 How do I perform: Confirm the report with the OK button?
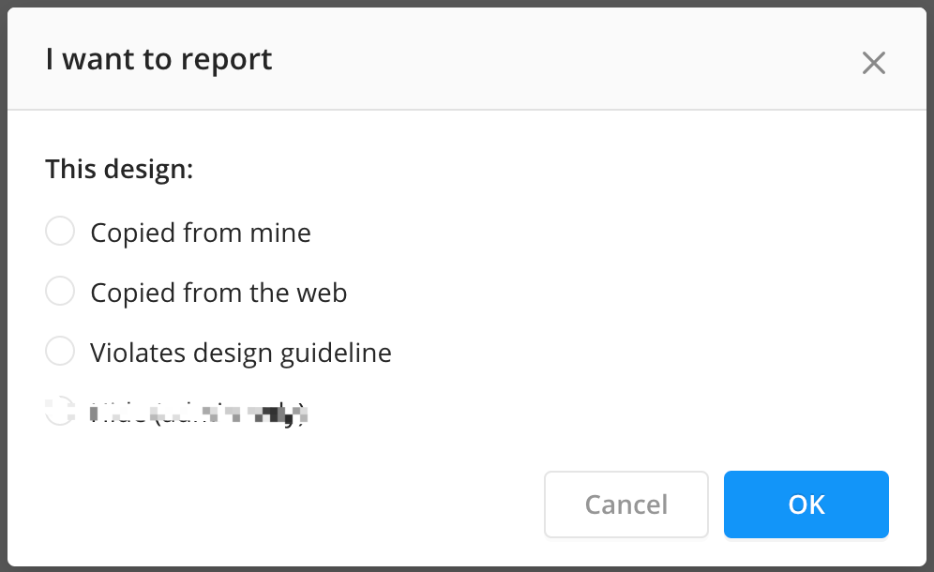point(806,504)
